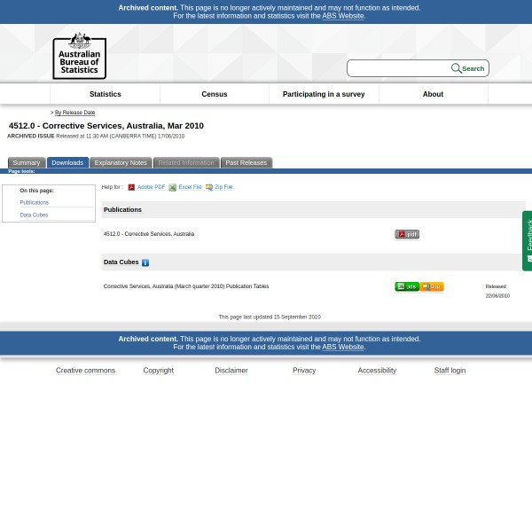Screen dimensions: 532x532
Task: Click the Excel File help icon
Action: [x=172, y=187]
